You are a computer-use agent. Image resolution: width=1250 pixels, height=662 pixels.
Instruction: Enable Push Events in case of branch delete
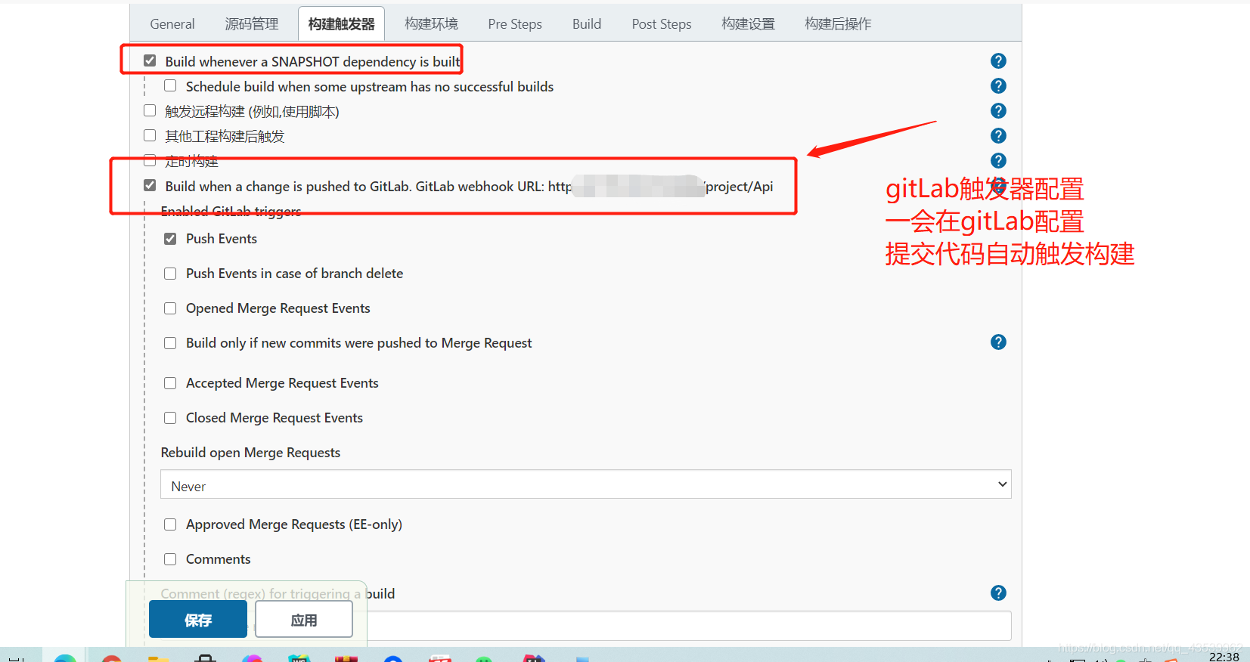click(170, 274)
